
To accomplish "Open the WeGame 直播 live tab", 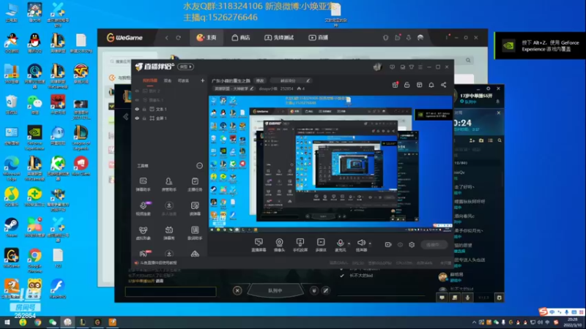I will click(x=319, y=38).
